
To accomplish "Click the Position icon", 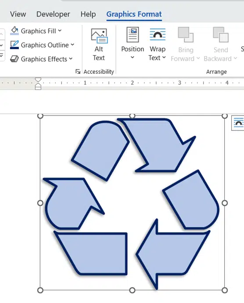I will tap(133, 35).
